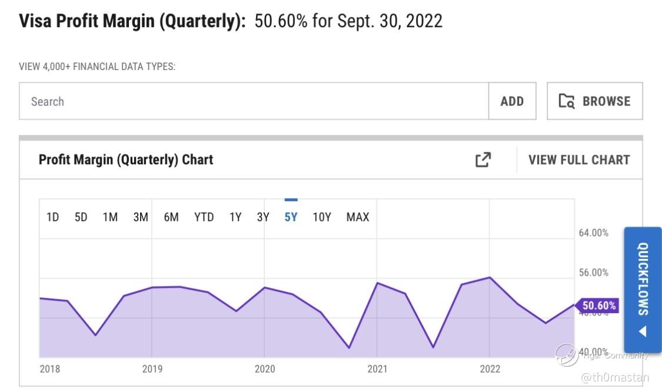
Task: Click the Browse folder search icon
Action: tap(567, 101)
